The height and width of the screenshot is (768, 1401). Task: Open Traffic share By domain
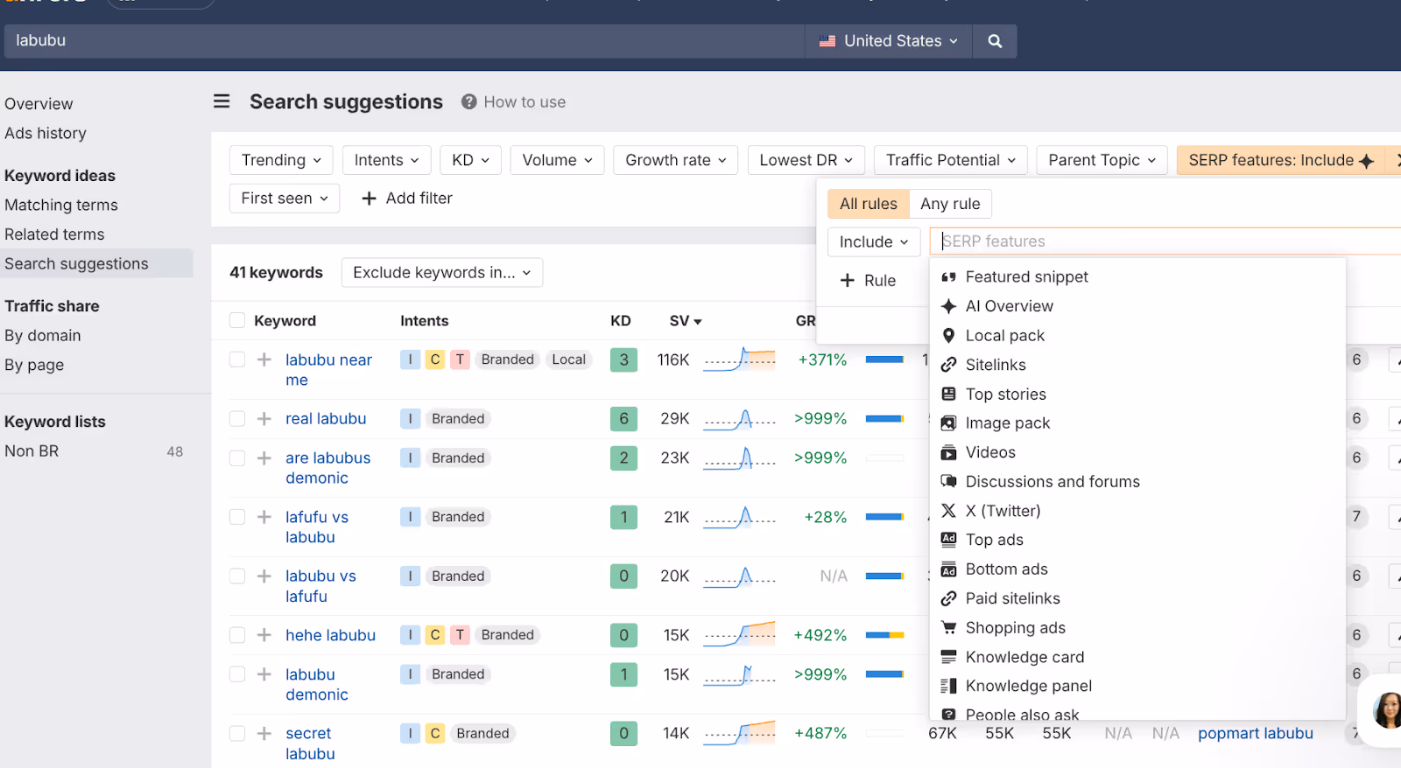43,336
